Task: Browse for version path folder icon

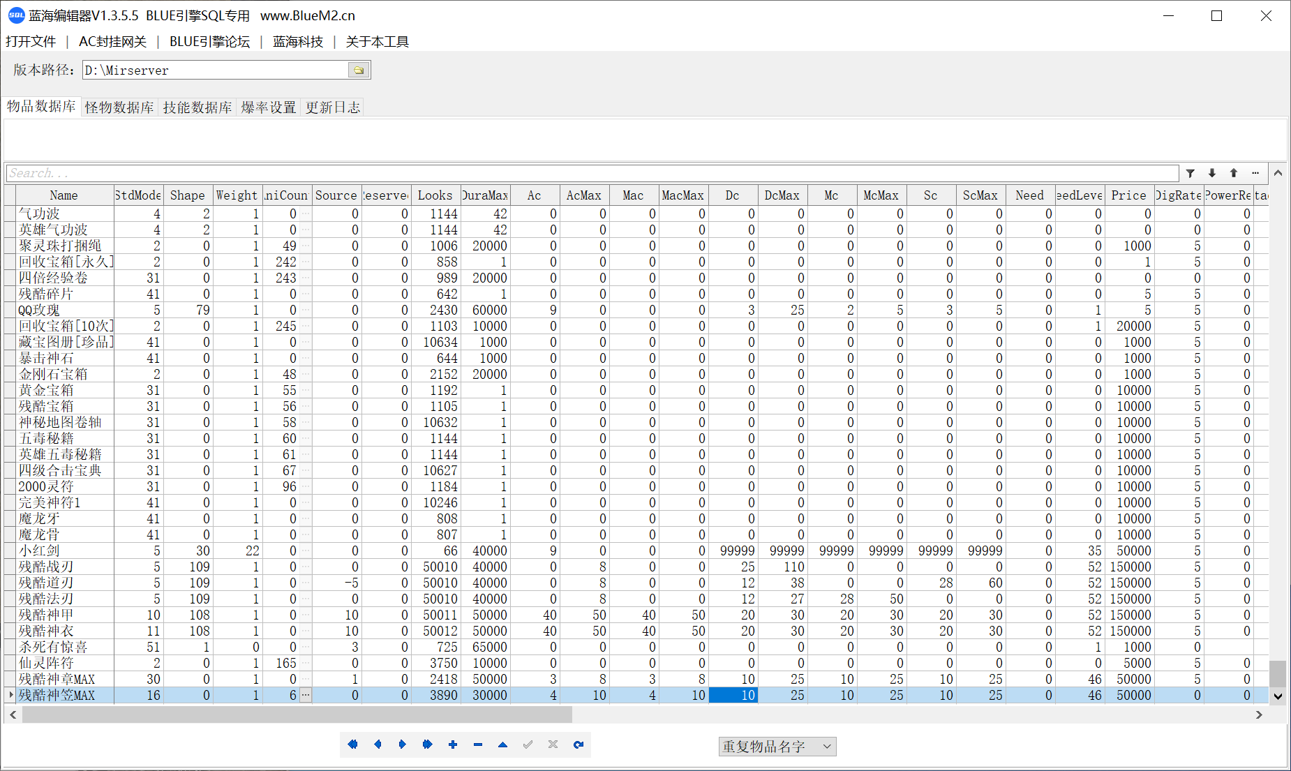Action: (359, 70)
